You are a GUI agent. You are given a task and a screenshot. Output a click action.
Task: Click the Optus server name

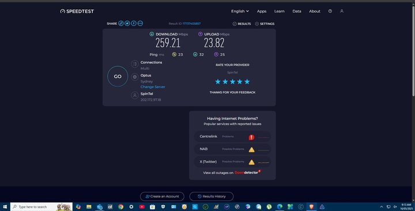[146, 75]
